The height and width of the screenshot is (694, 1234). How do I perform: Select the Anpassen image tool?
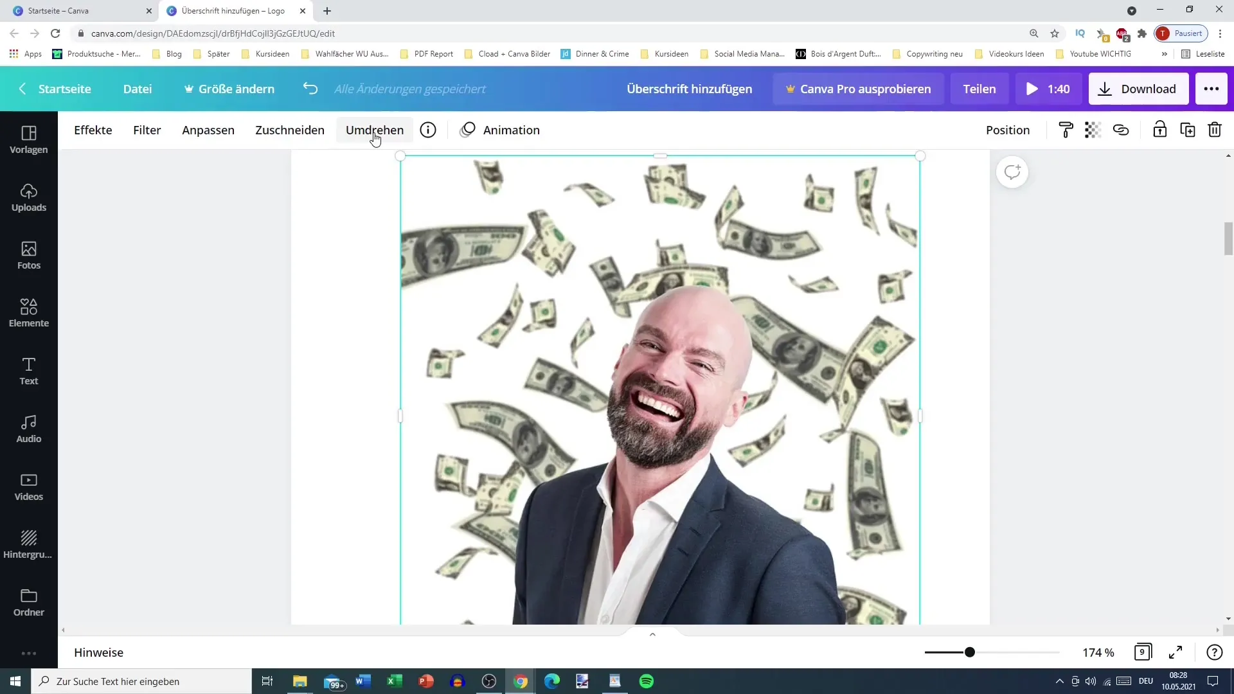pyautogui.click(x=208, y=130)
